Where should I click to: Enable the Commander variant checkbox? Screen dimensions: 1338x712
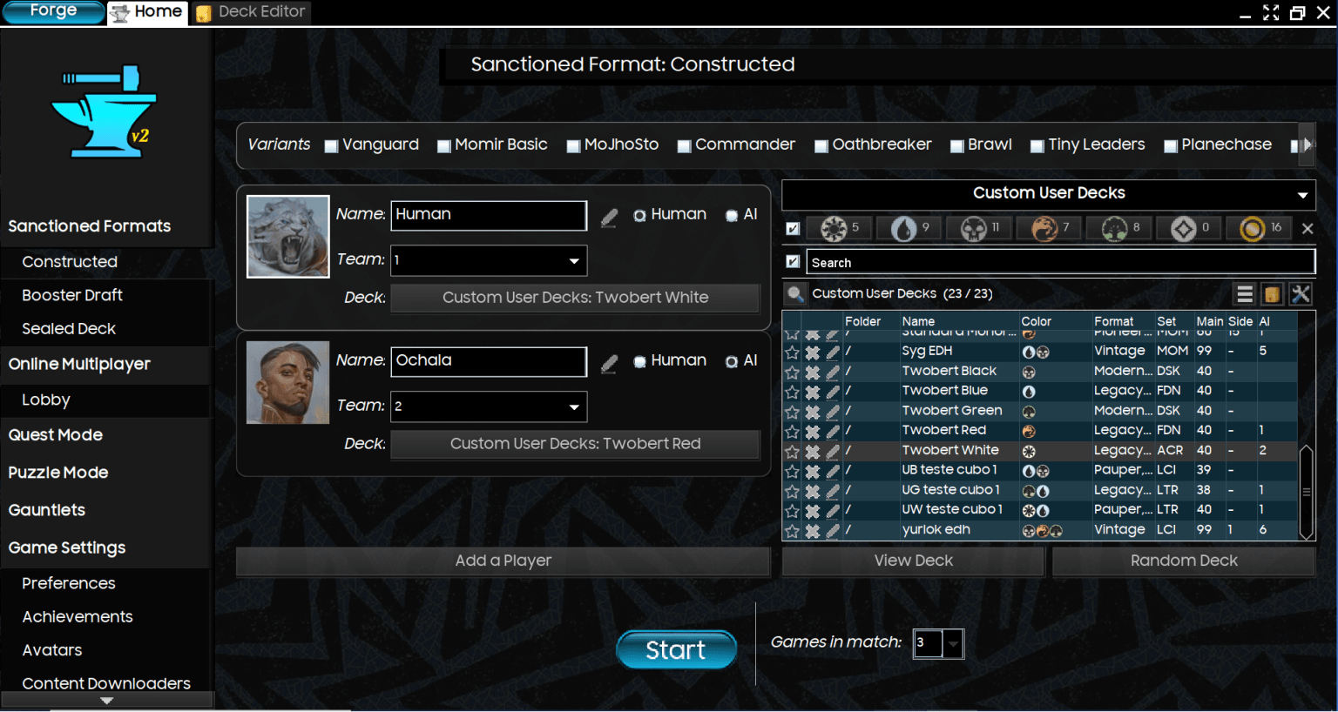685,146
